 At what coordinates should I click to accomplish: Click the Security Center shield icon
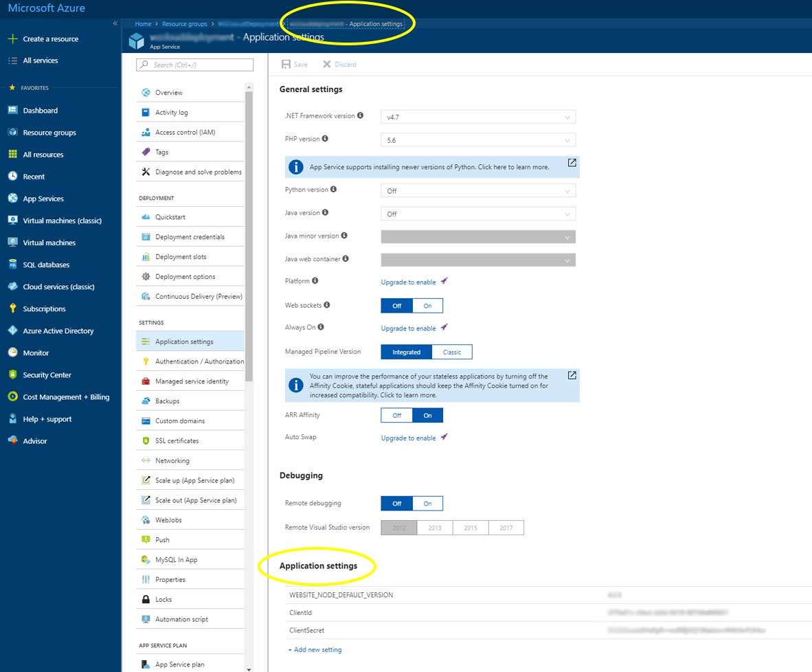12,375
